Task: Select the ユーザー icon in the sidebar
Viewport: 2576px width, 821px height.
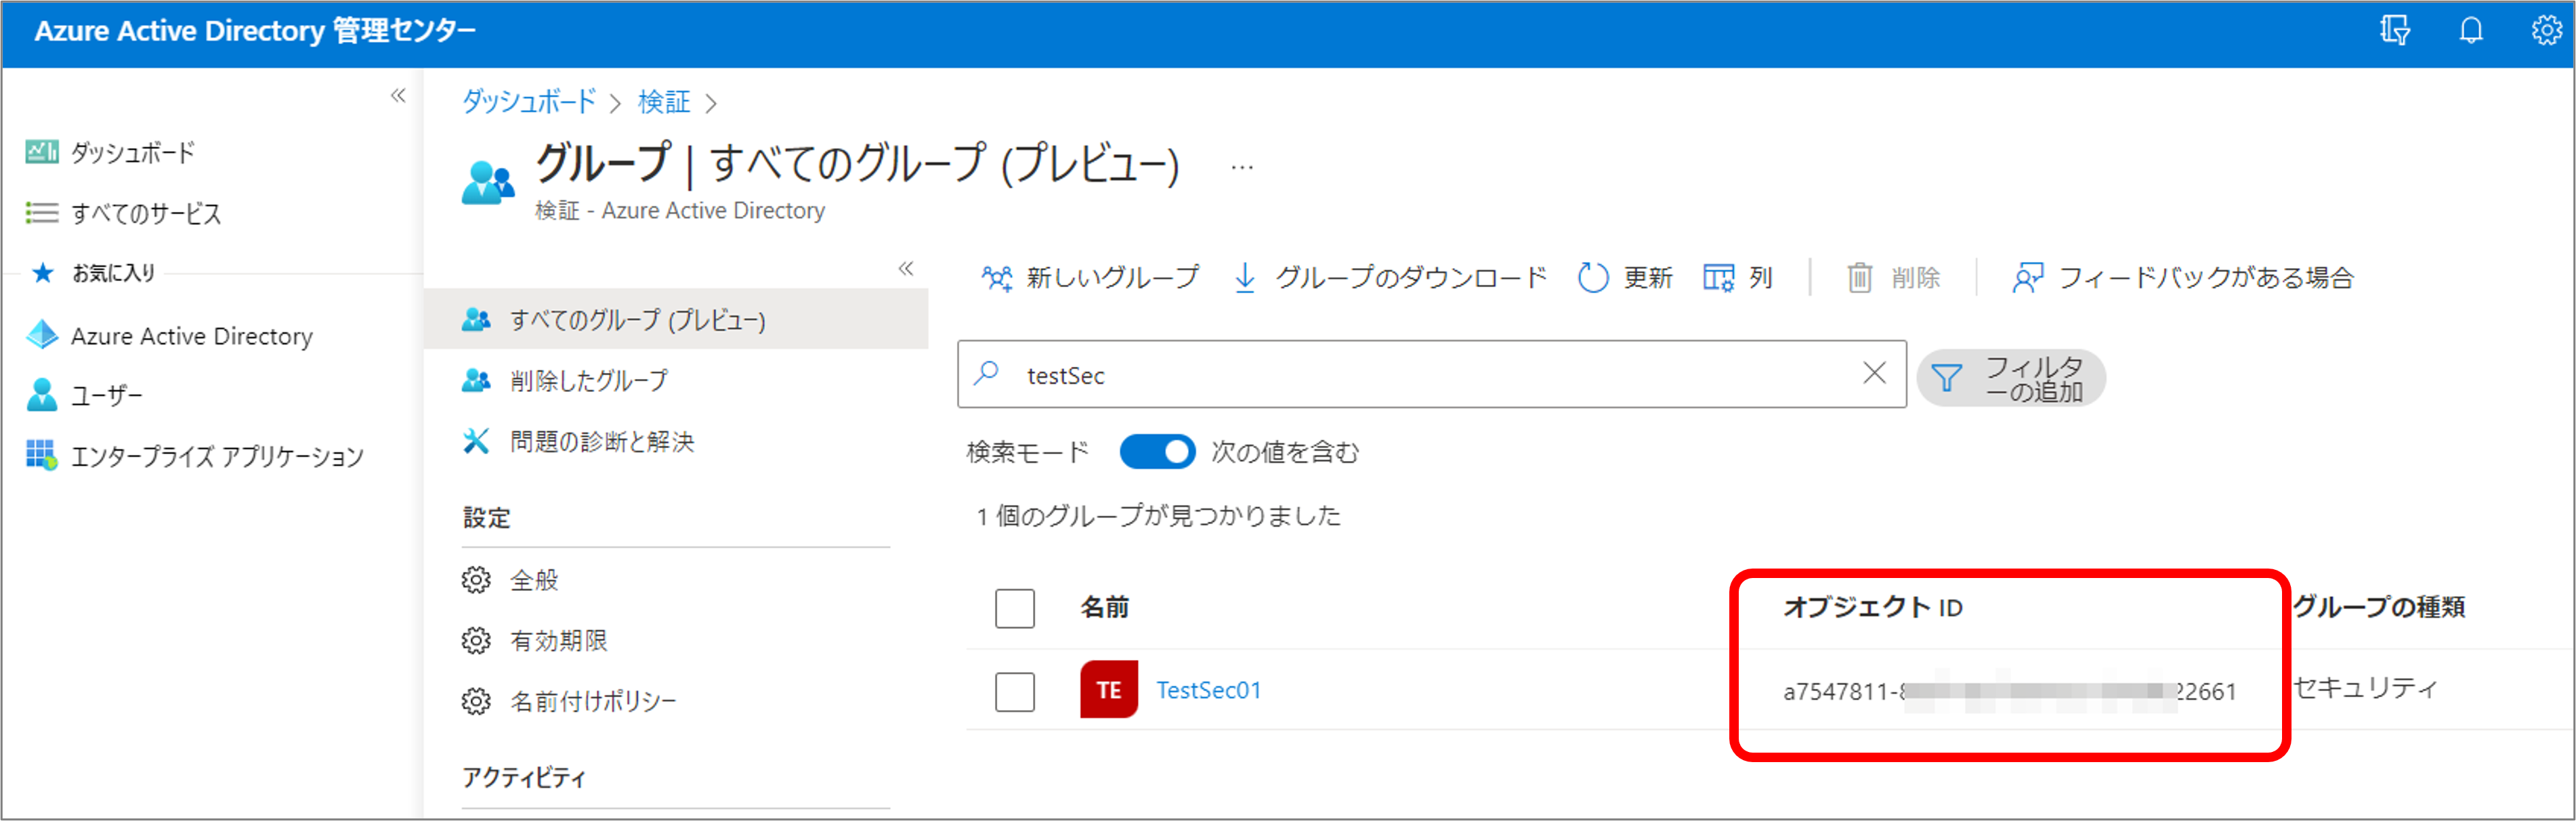Action: pyautogui.click(x=41, y=395)
